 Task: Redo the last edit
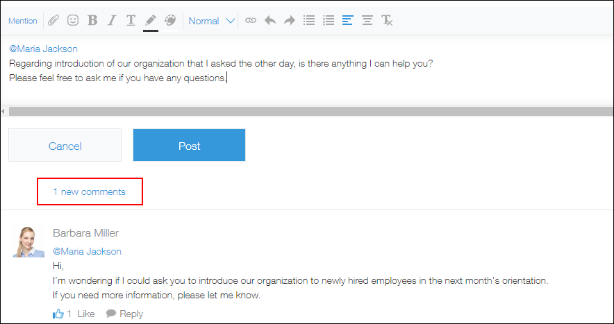click(290, 21)
